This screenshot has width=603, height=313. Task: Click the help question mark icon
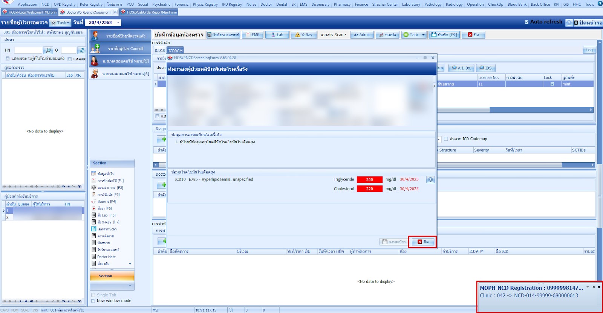click(x=569, y=23)
